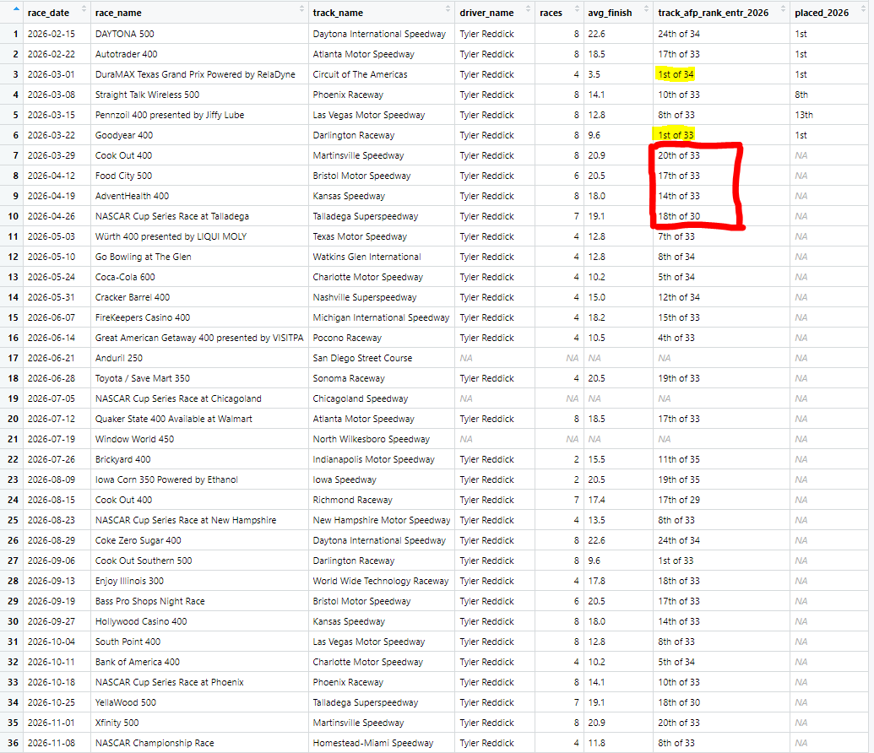Select the Michigan International Speedway cell
The width and height of the screenshot is (874, 753).
381,317
